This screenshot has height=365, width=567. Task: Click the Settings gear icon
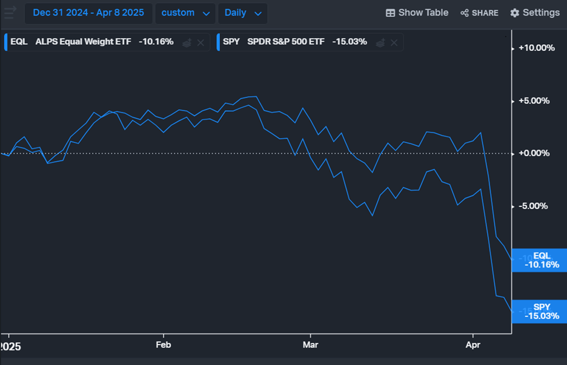[x=514, y=13]
